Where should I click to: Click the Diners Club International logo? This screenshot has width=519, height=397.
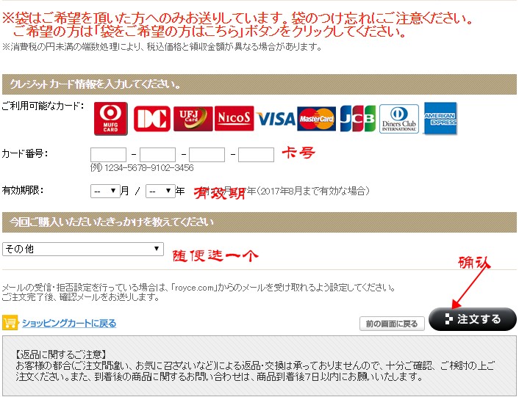tap(399, 118)
